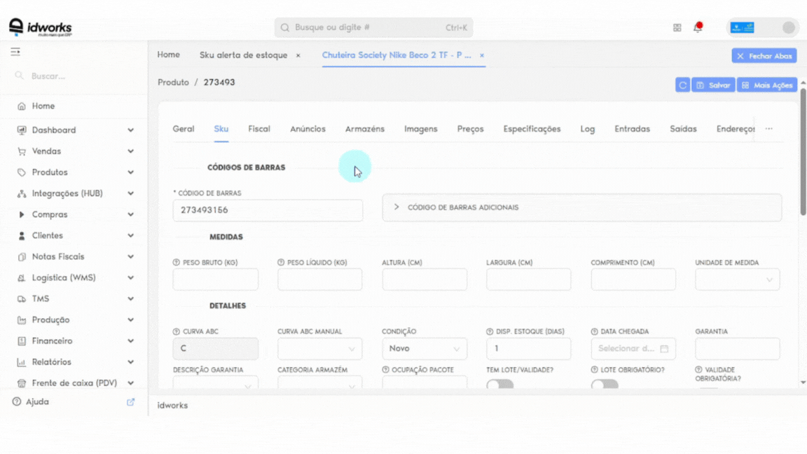Click the Fechar Abas button
Screen dimensions: 807x454
coord(764,55)
